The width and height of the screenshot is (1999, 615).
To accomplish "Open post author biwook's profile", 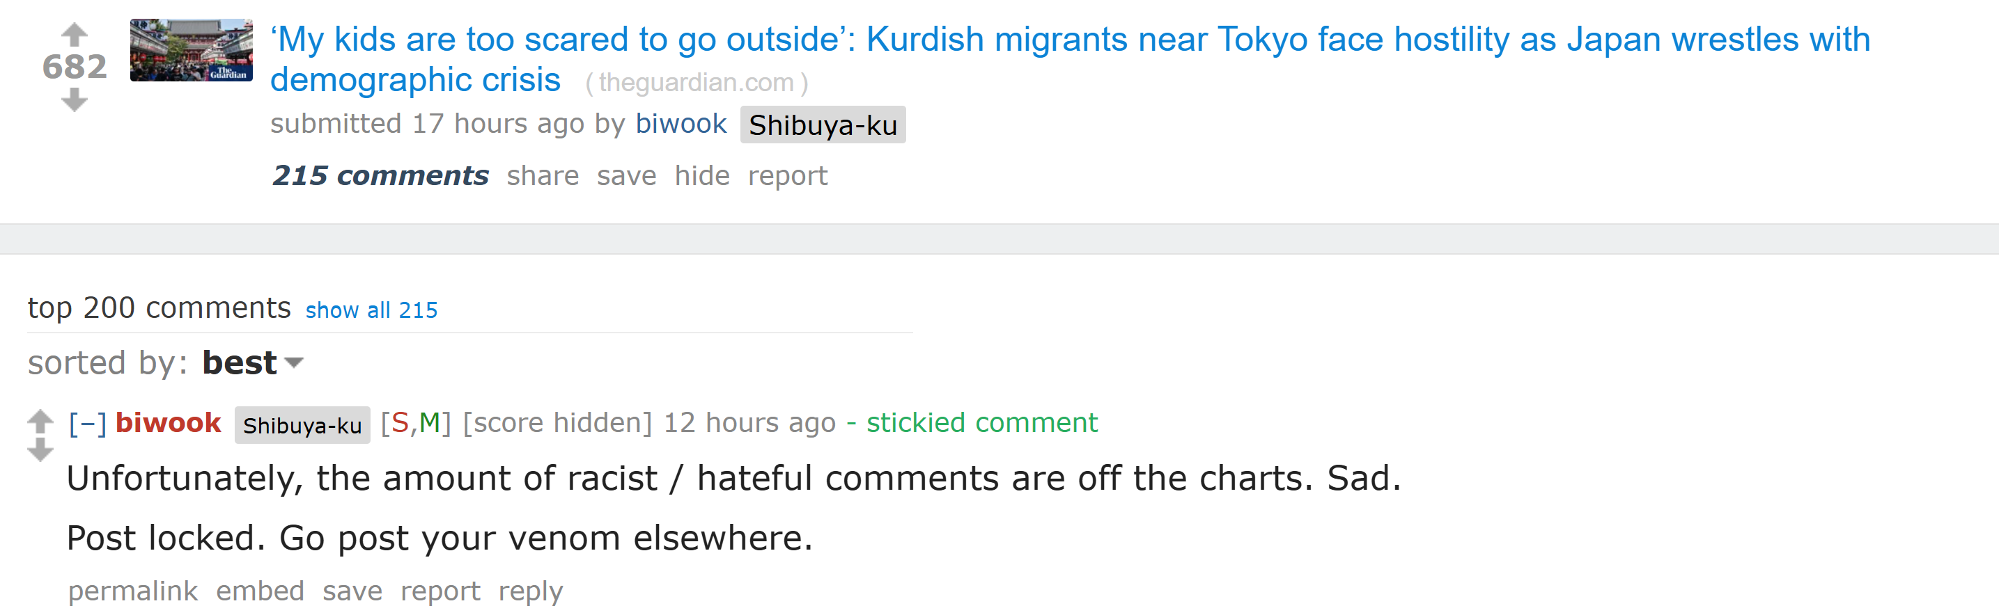I will 680,124.
